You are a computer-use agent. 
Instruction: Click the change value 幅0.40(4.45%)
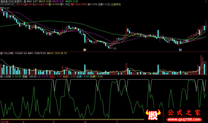(79, 4)
